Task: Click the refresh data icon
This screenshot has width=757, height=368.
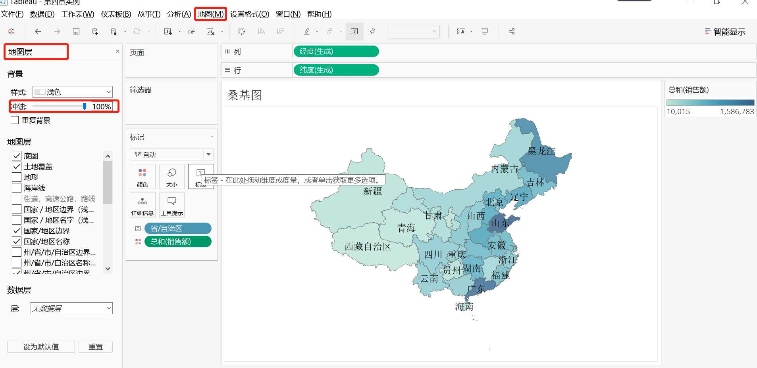Action: 137,31
